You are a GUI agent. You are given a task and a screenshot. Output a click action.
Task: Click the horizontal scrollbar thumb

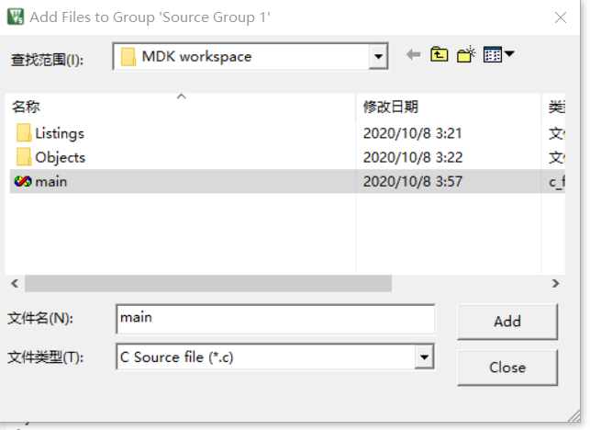click(x=208, y=283)
